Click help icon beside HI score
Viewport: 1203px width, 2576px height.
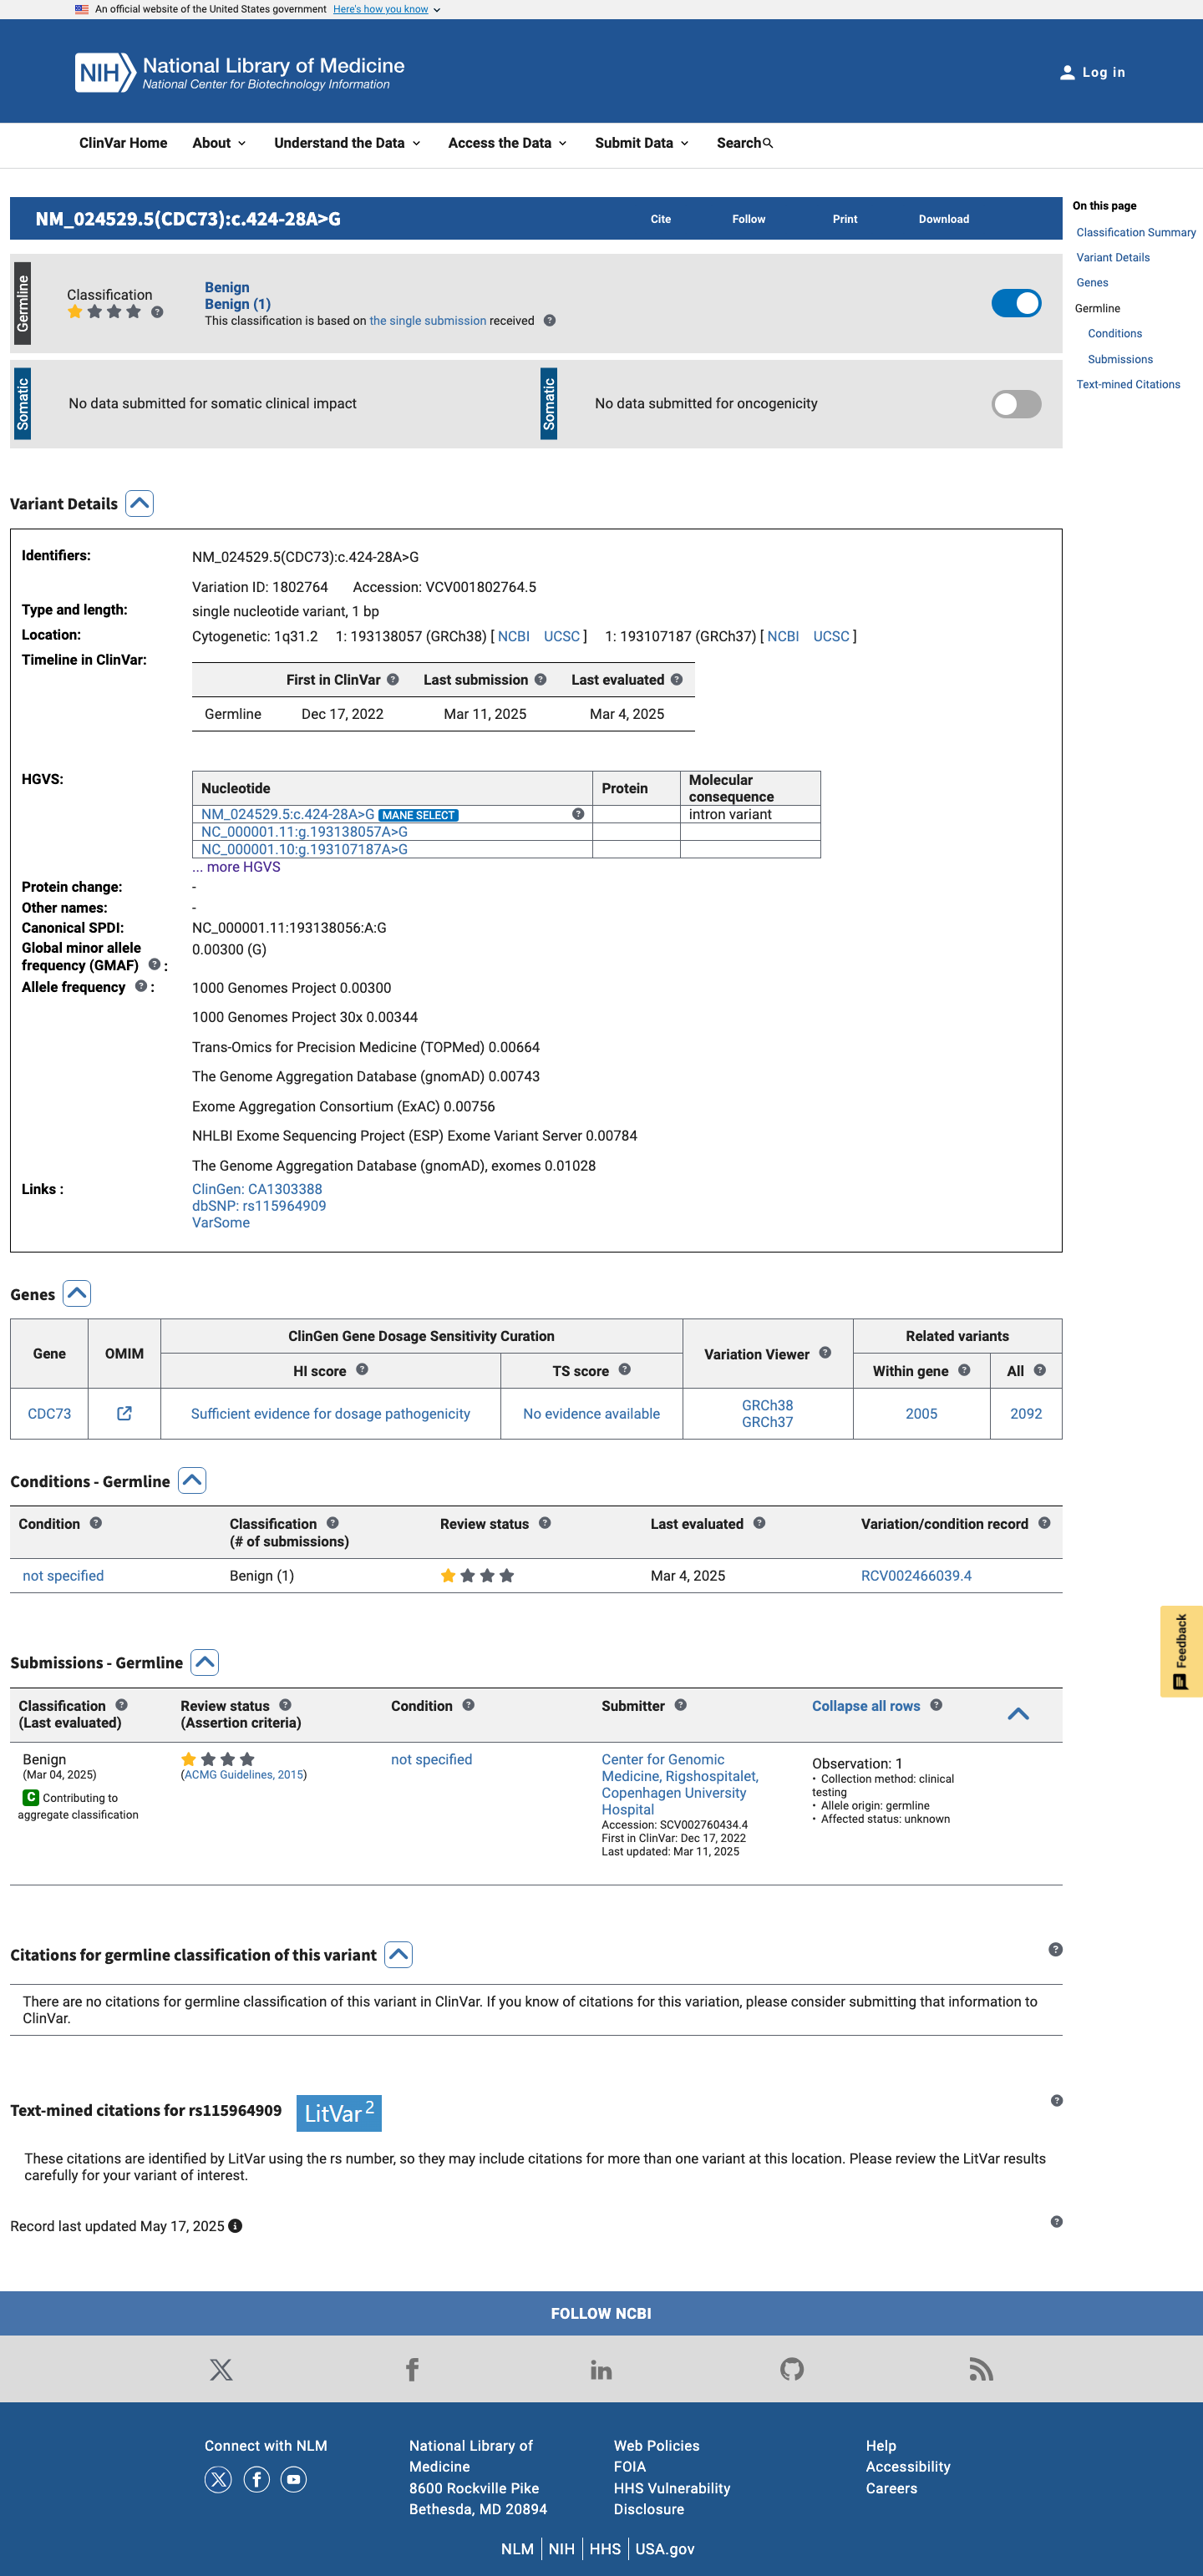[363, 1369]
